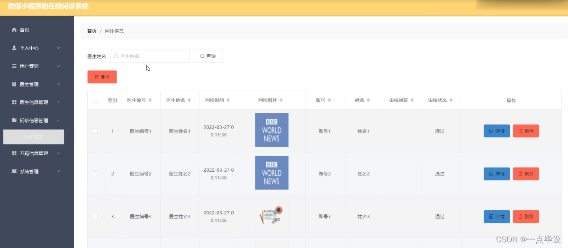Sort by 审核回复 column arrows

click(412, 100)
